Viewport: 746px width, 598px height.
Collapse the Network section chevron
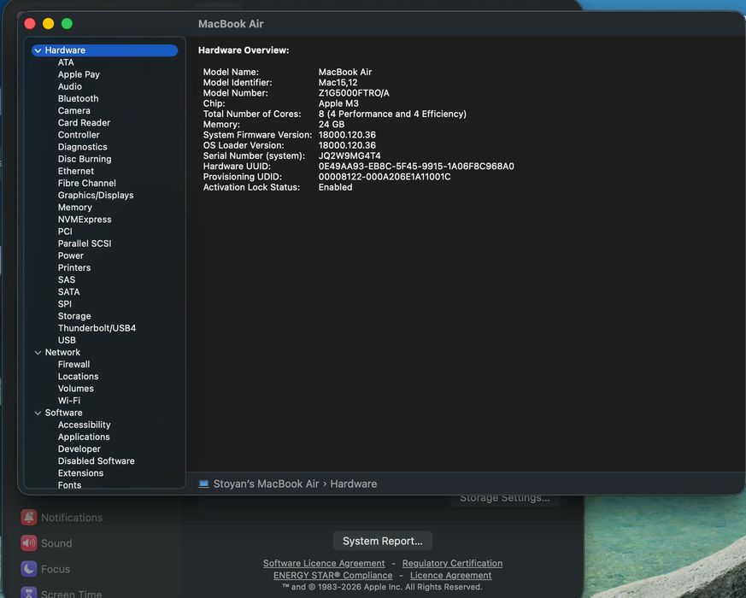click(38, 353)
